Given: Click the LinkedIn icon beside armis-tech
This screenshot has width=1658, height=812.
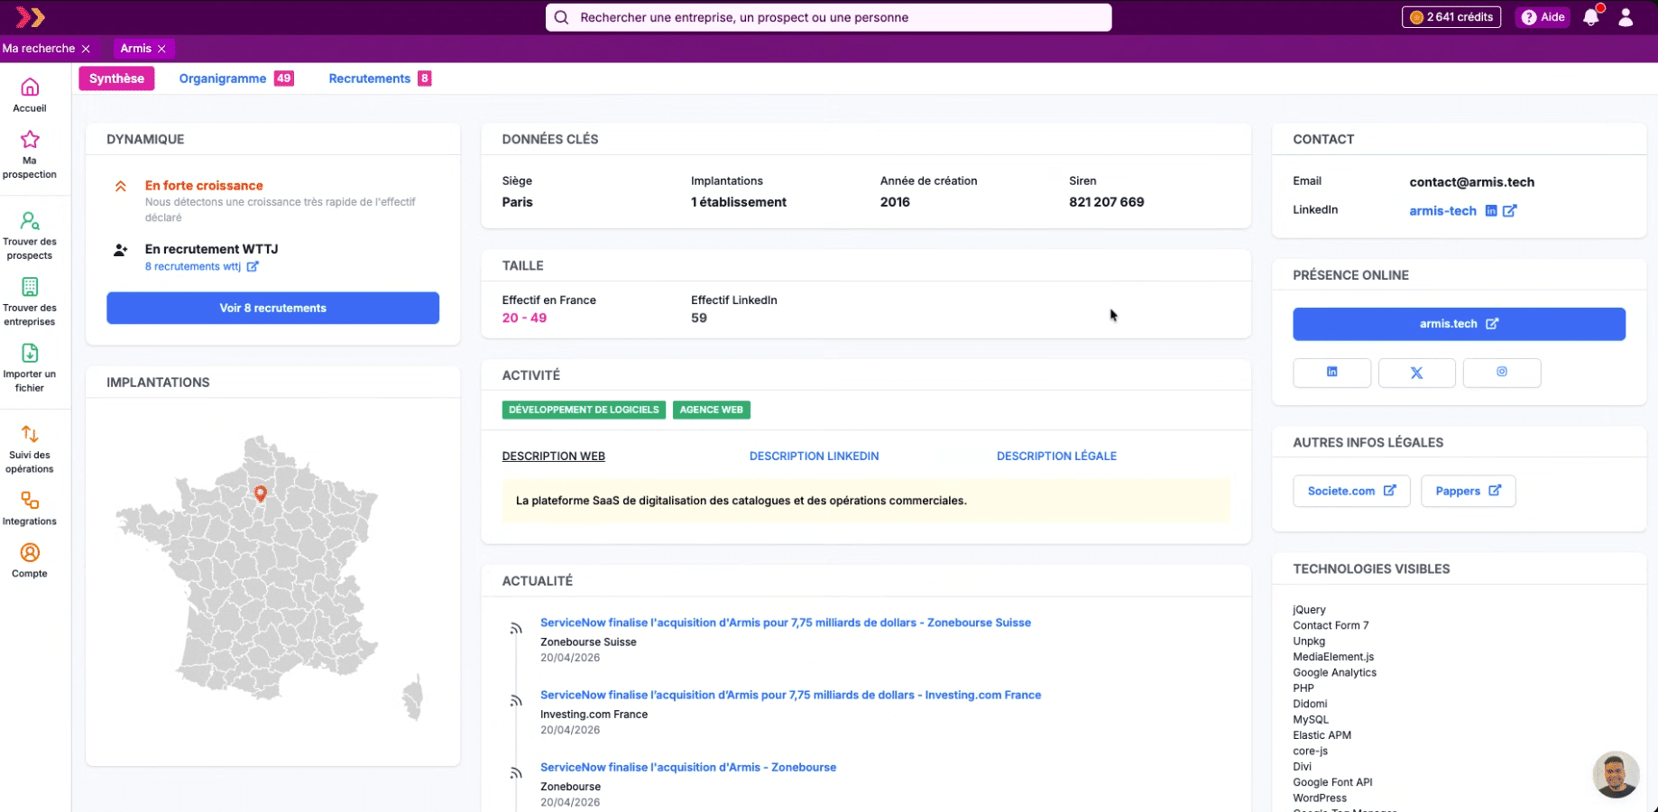Looking at the screenshot, I should [1491, 210].
